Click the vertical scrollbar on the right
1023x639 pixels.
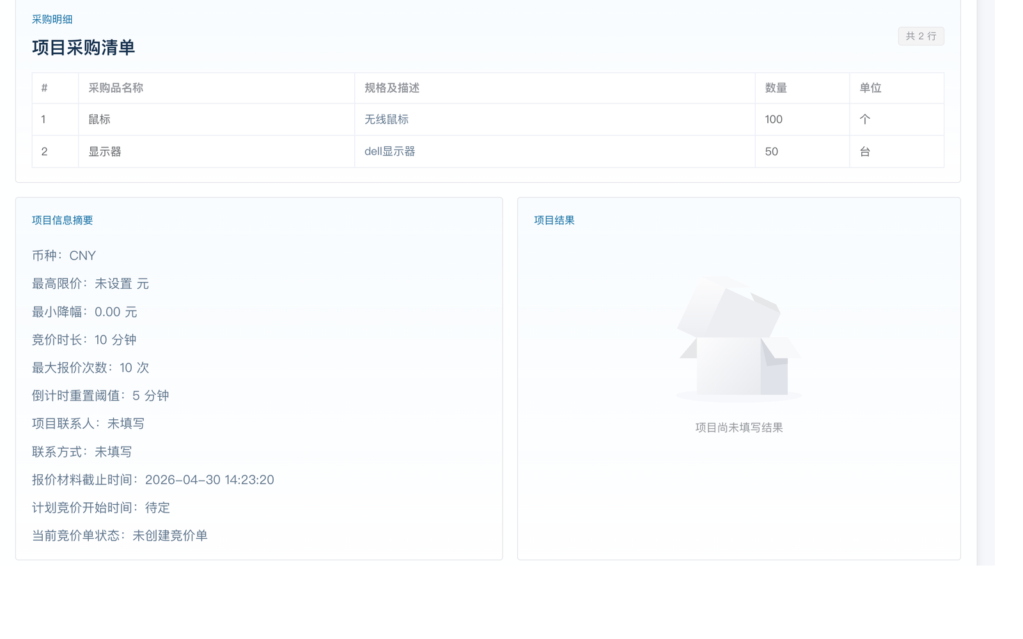click(985, 281)
